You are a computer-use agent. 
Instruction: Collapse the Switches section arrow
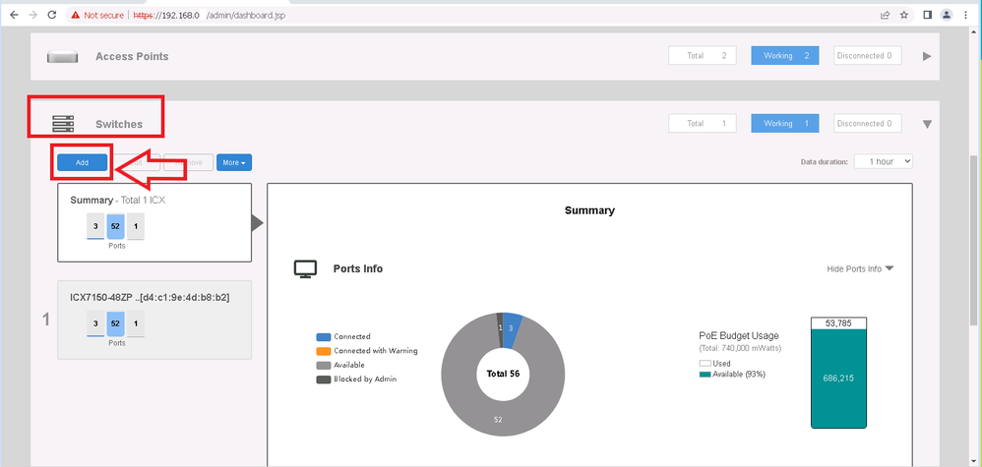click(x=926, y=124)
